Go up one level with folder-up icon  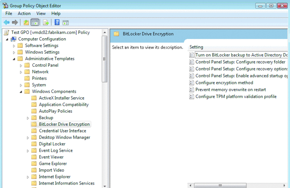coord(26,22)
